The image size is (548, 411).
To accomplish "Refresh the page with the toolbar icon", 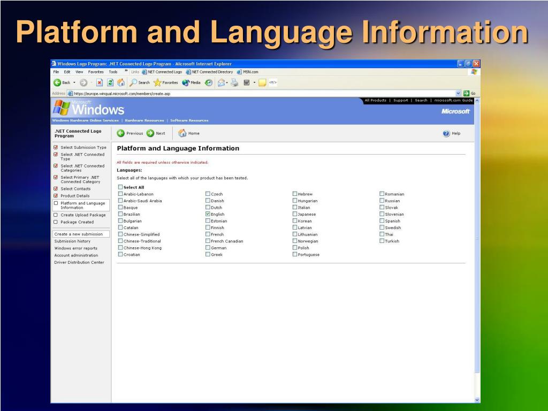I will click(110, 83).
